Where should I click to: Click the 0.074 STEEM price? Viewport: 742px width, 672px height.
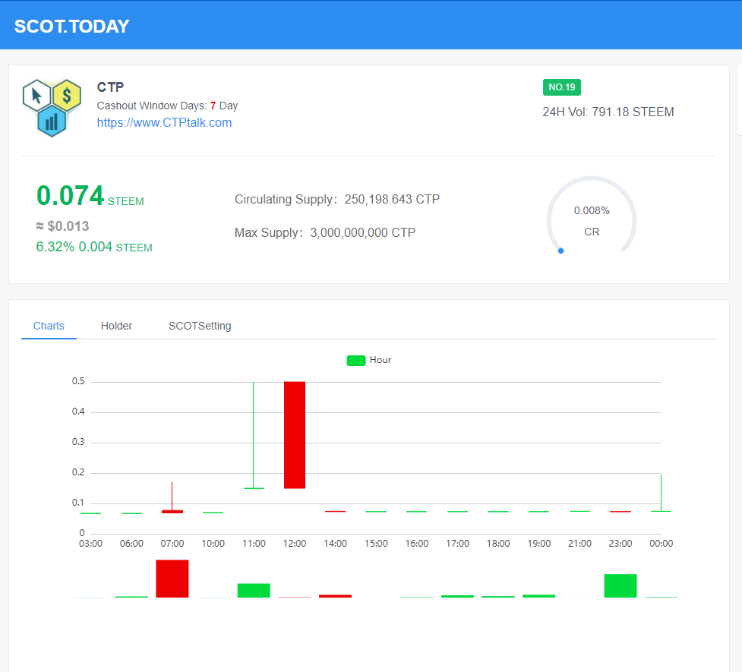pyautogui.click(x=90, y=196)
